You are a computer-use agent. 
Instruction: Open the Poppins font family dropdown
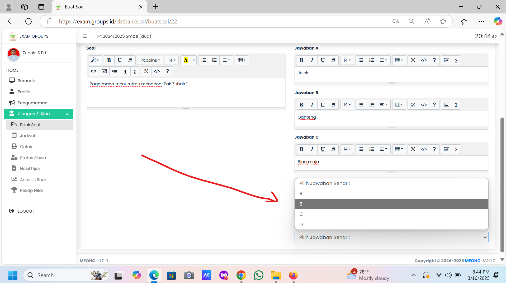pos(150,60)
